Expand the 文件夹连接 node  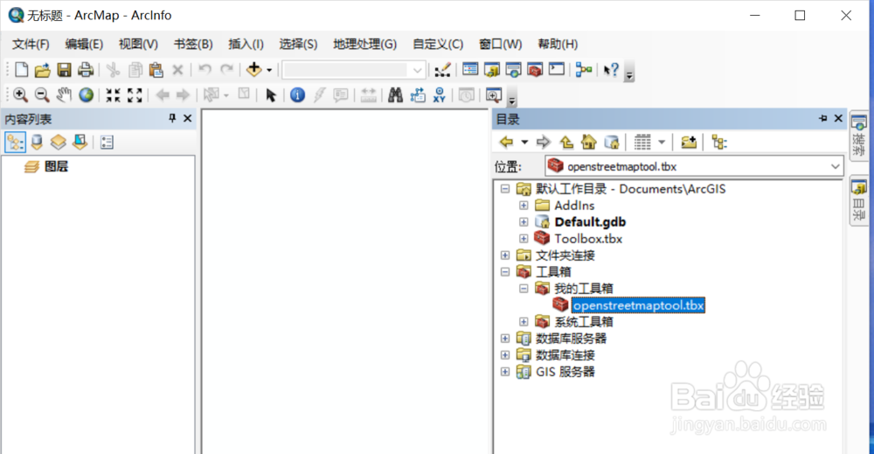505,255
